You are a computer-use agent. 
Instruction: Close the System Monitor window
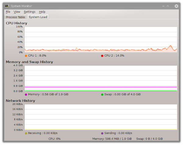tap(176, 6)
